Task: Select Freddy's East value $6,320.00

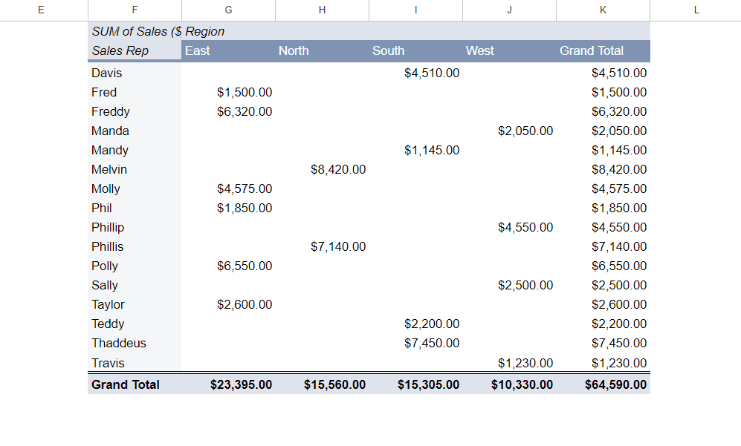Action: (x=228, y=111)
